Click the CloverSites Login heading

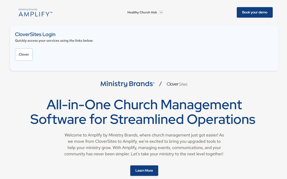tap(35, 34)
